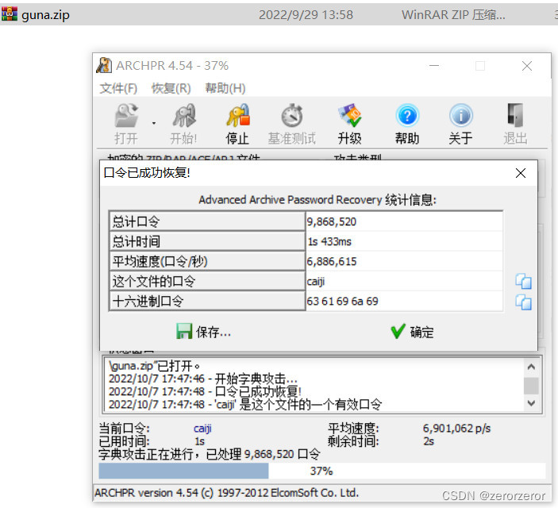This screenshot has width=558, height=508.
Task: Close the ARCHPR 4.54 window
Action: pos(527,66)
